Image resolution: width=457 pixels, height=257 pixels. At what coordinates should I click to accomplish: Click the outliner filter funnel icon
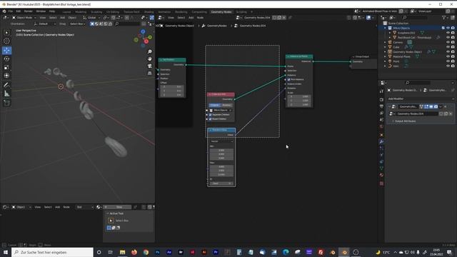pos(444,18)
